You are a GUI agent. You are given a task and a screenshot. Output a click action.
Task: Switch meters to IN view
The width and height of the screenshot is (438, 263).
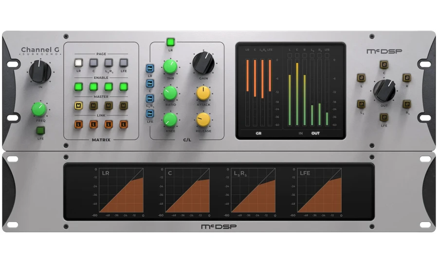[x=301, y=133]
